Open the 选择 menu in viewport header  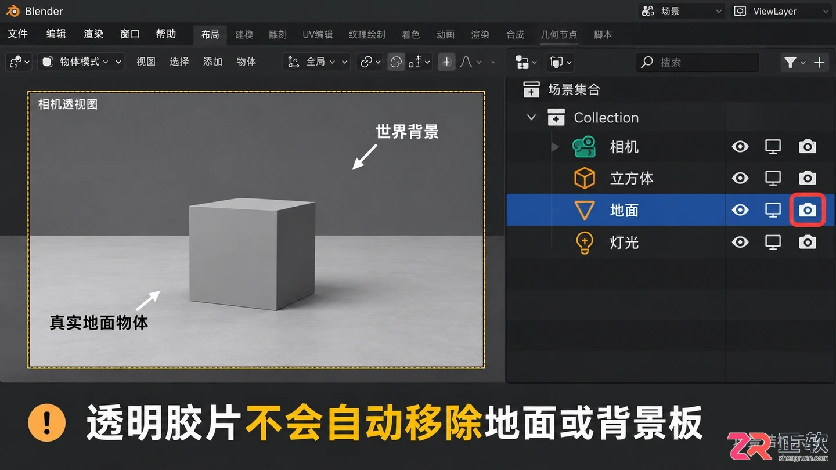coord(179,62)
